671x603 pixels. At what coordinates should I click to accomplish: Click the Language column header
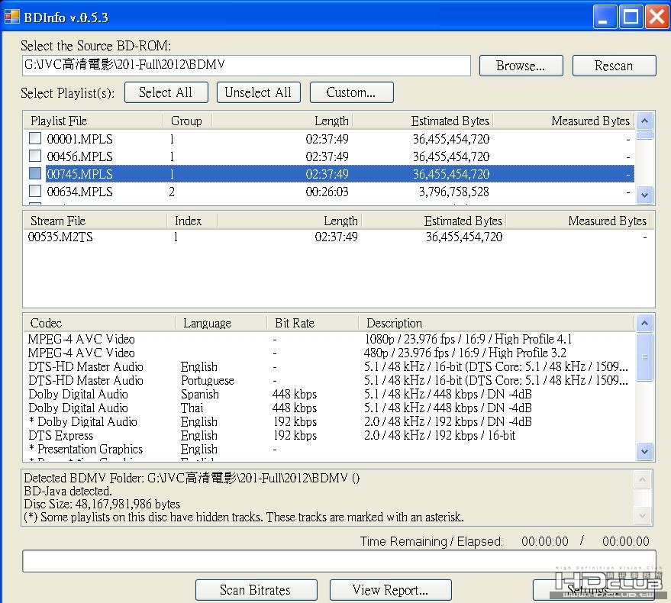coord(221,323)
